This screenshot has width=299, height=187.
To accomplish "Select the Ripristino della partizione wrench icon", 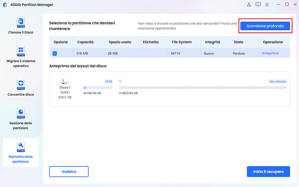I will [x=21, y=145].
